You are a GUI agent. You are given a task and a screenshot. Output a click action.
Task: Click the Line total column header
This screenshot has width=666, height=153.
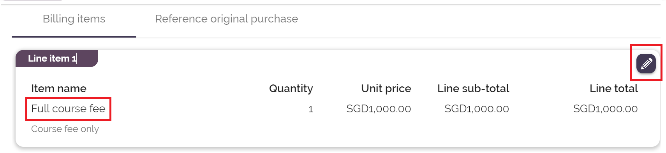tap(614, 89)
